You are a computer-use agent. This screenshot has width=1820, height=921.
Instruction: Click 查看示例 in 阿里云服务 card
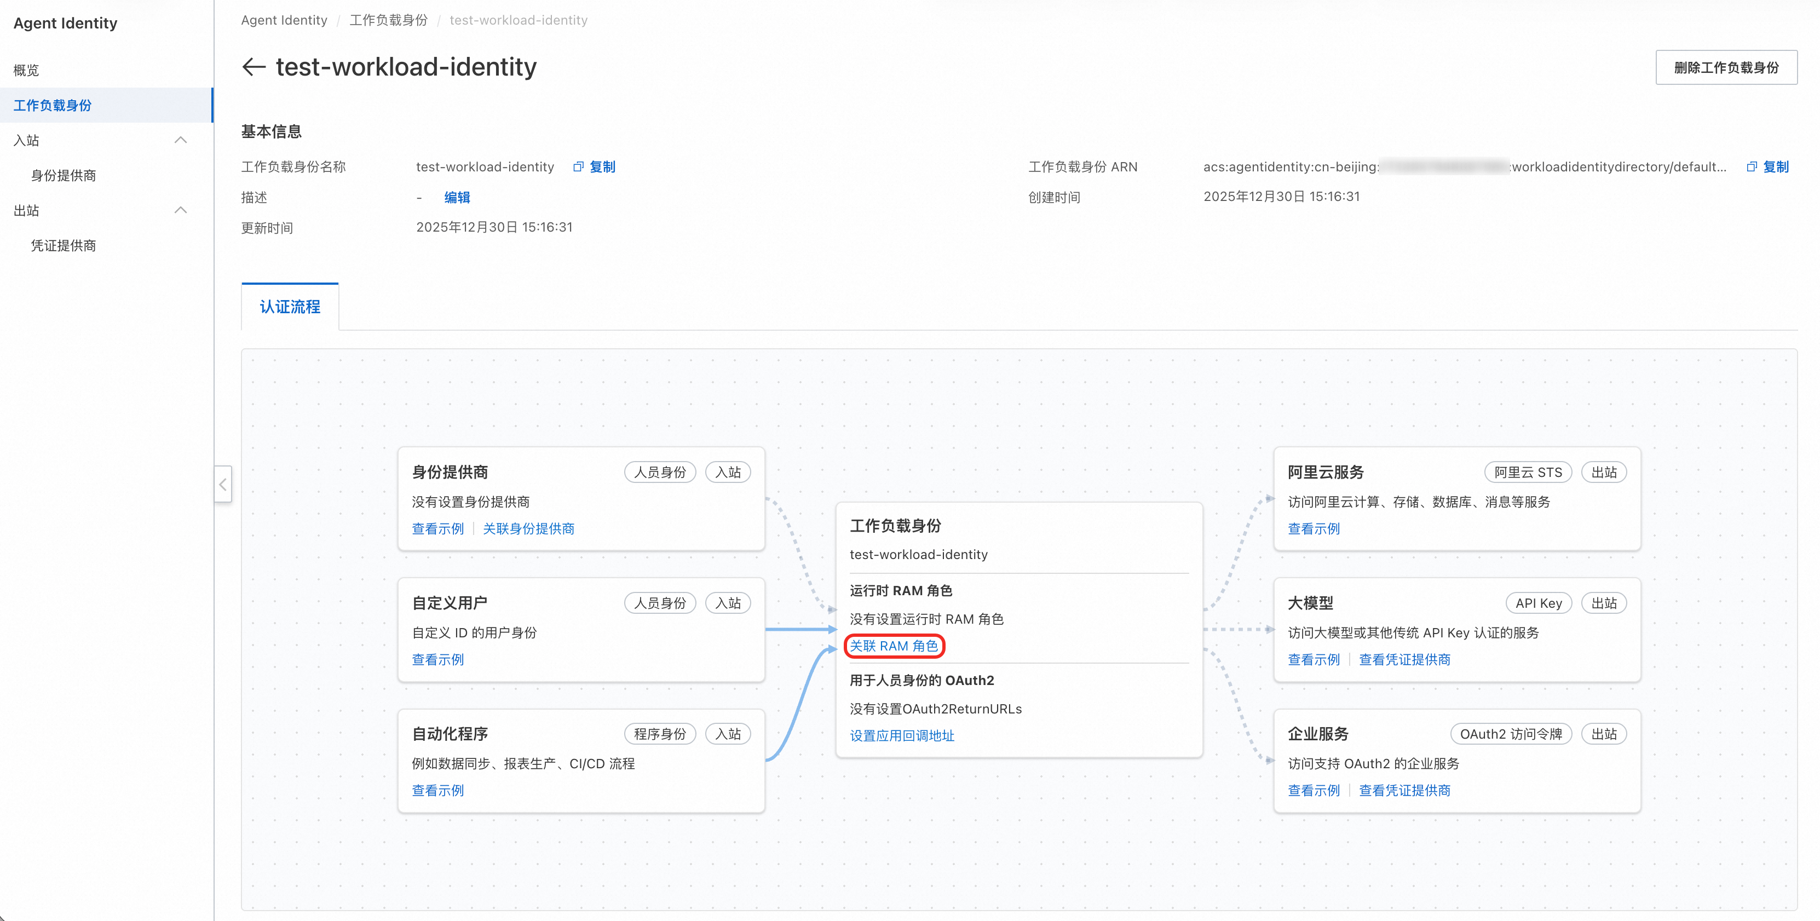[x=1314, y=529]
